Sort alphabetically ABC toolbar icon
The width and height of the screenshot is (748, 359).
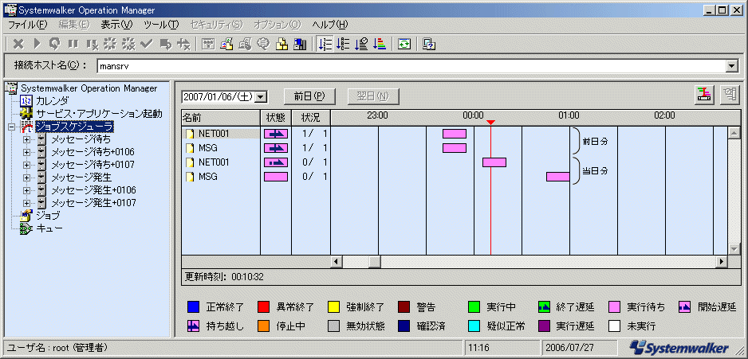343,45
